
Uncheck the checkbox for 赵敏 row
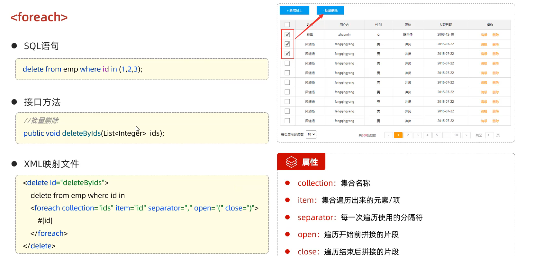[x=287, y=35]
